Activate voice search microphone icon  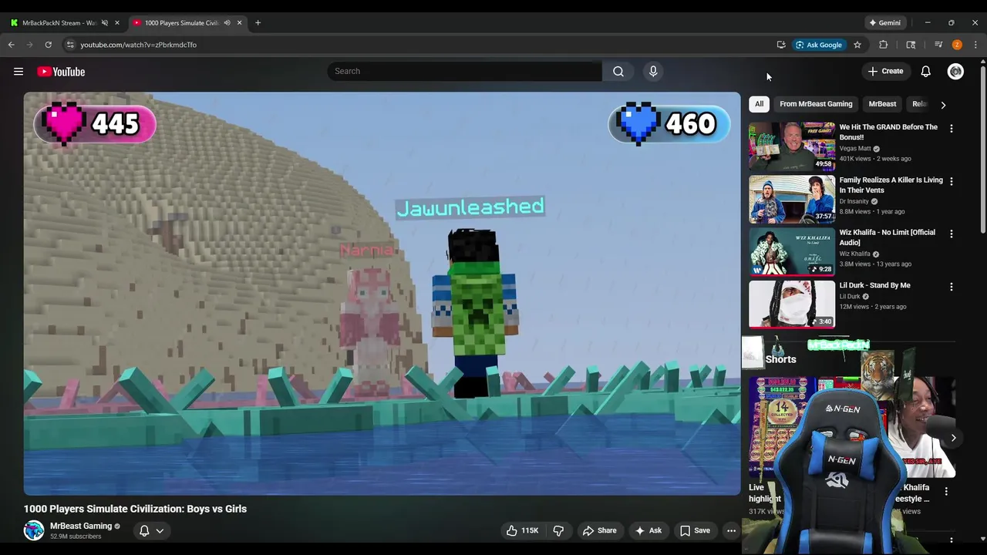click(653, 71)
